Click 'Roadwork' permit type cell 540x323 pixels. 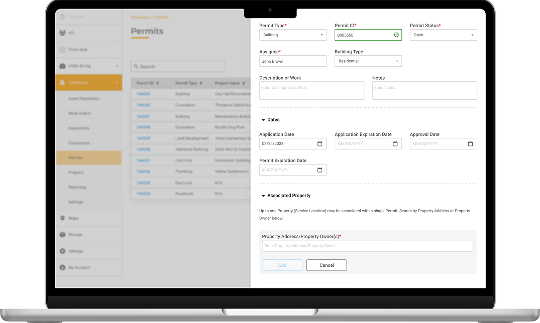184,194
